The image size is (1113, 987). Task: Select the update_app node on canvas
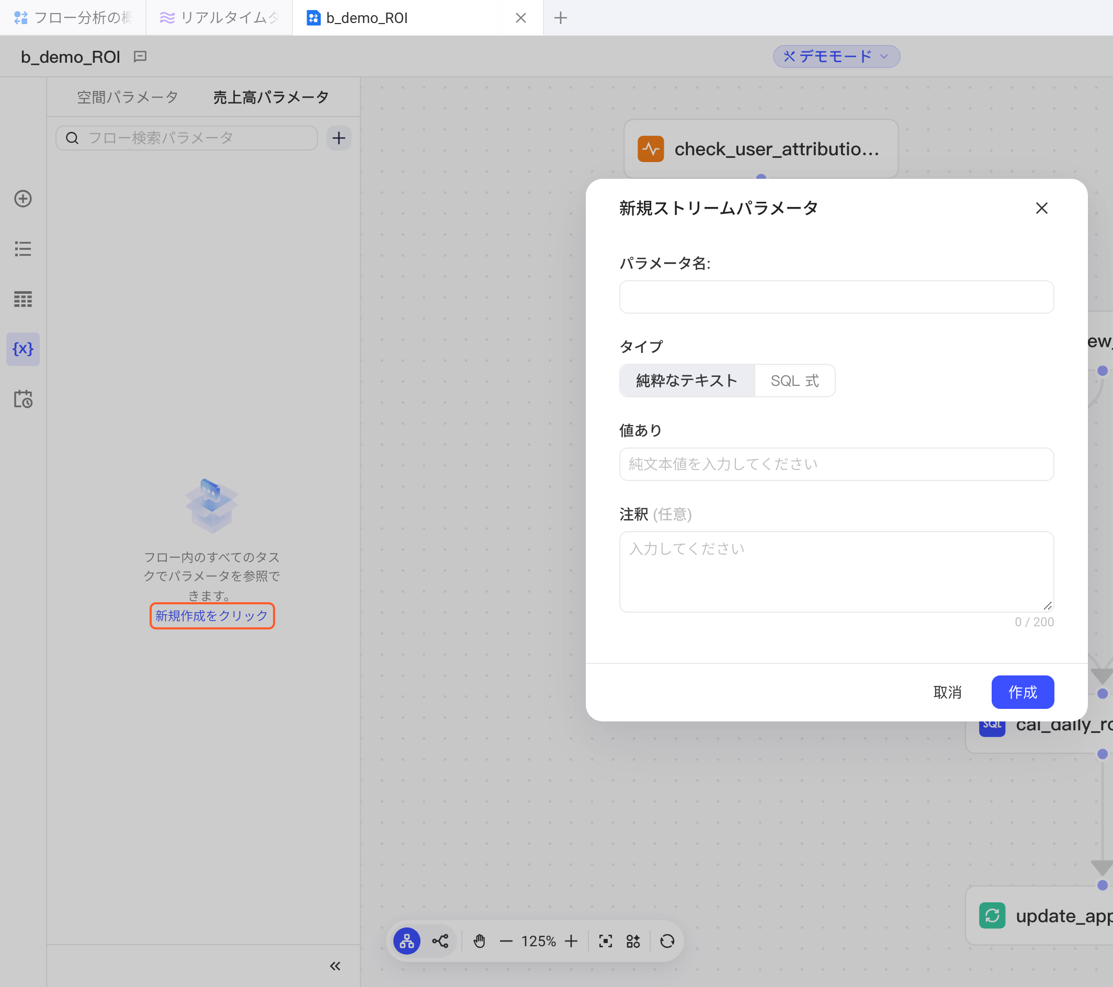(1040, 916)
